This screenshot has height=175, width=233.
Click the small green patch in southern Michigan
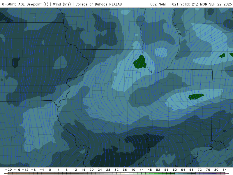[x=222, y=56]
